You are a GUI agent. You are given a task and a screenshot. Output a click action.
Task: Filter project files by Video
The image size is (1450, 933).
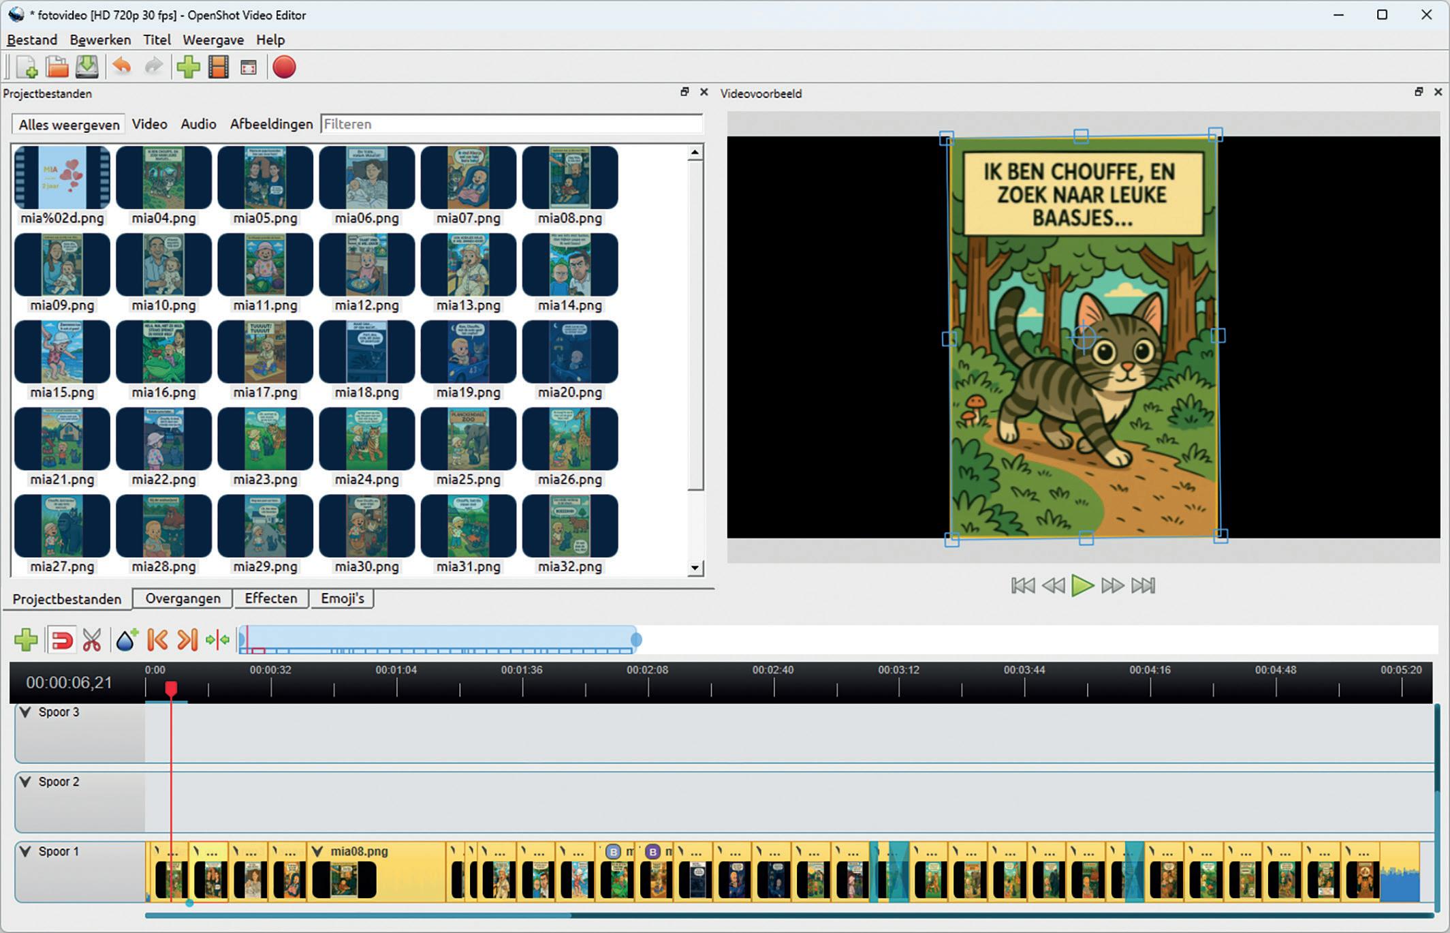pyautogui.click(x=149, y=124)
